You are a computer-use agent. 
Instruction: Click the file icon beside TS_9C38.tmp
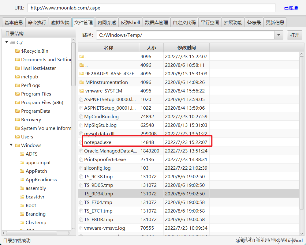click(x=81, y=177)
